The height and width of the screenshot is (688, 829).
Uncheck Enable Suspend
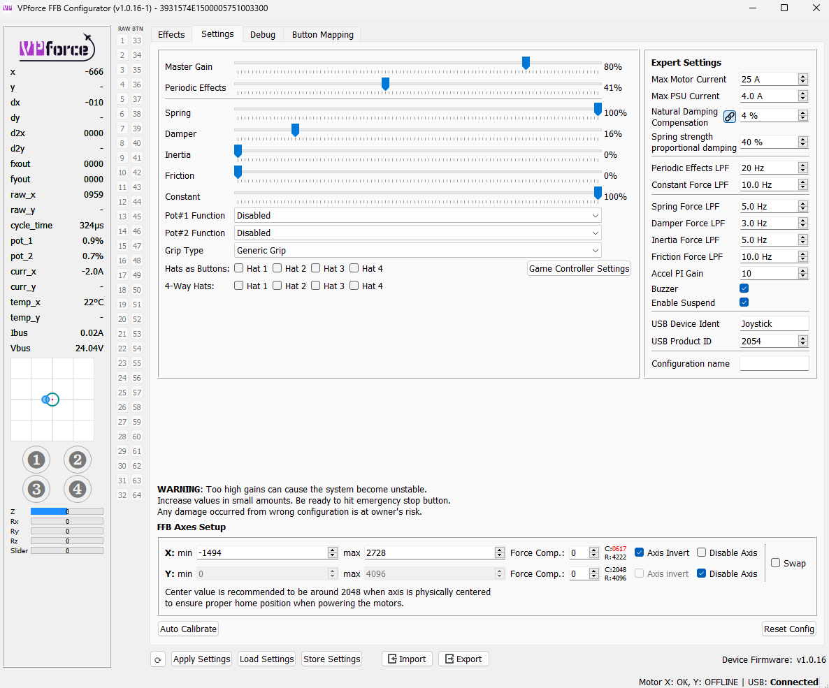(x=744, y=302)
